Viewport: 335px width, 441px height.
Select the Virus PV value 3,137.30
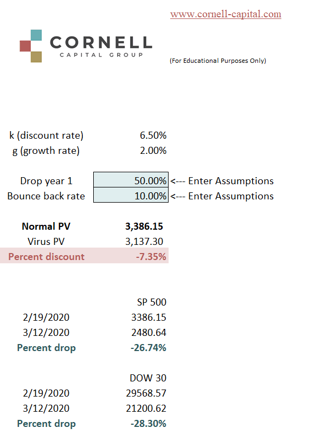[144, 242]
